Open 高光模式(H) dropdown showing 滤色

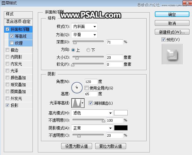click(92, 113)
